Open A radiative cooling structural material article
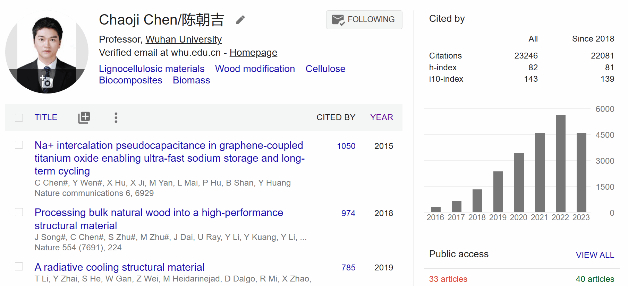This screenshot has width=628, height=286. point(119,267)
